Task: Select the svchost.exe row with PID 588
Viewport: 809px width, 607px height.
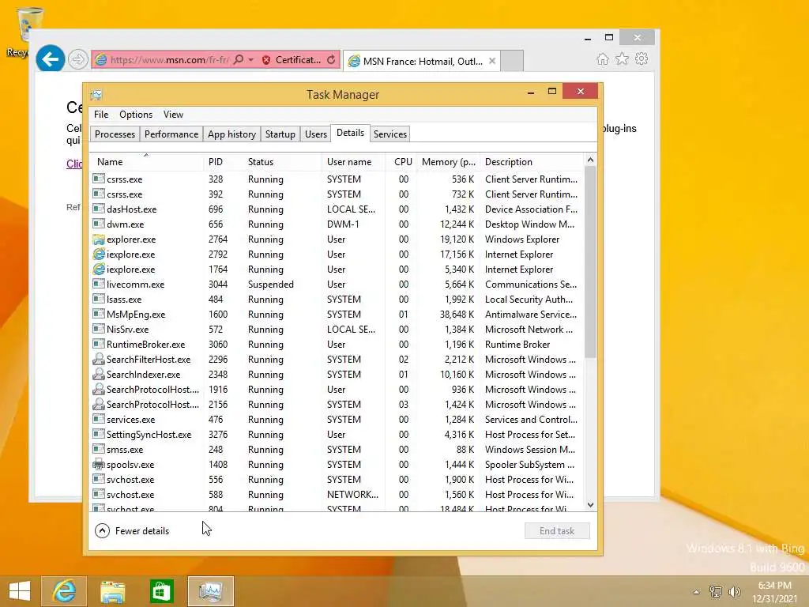Action: click(x=337, y=494)
